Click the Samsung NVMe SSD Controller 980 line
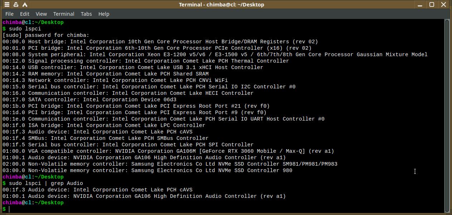The image size is (452, 215). click(147, 170)
